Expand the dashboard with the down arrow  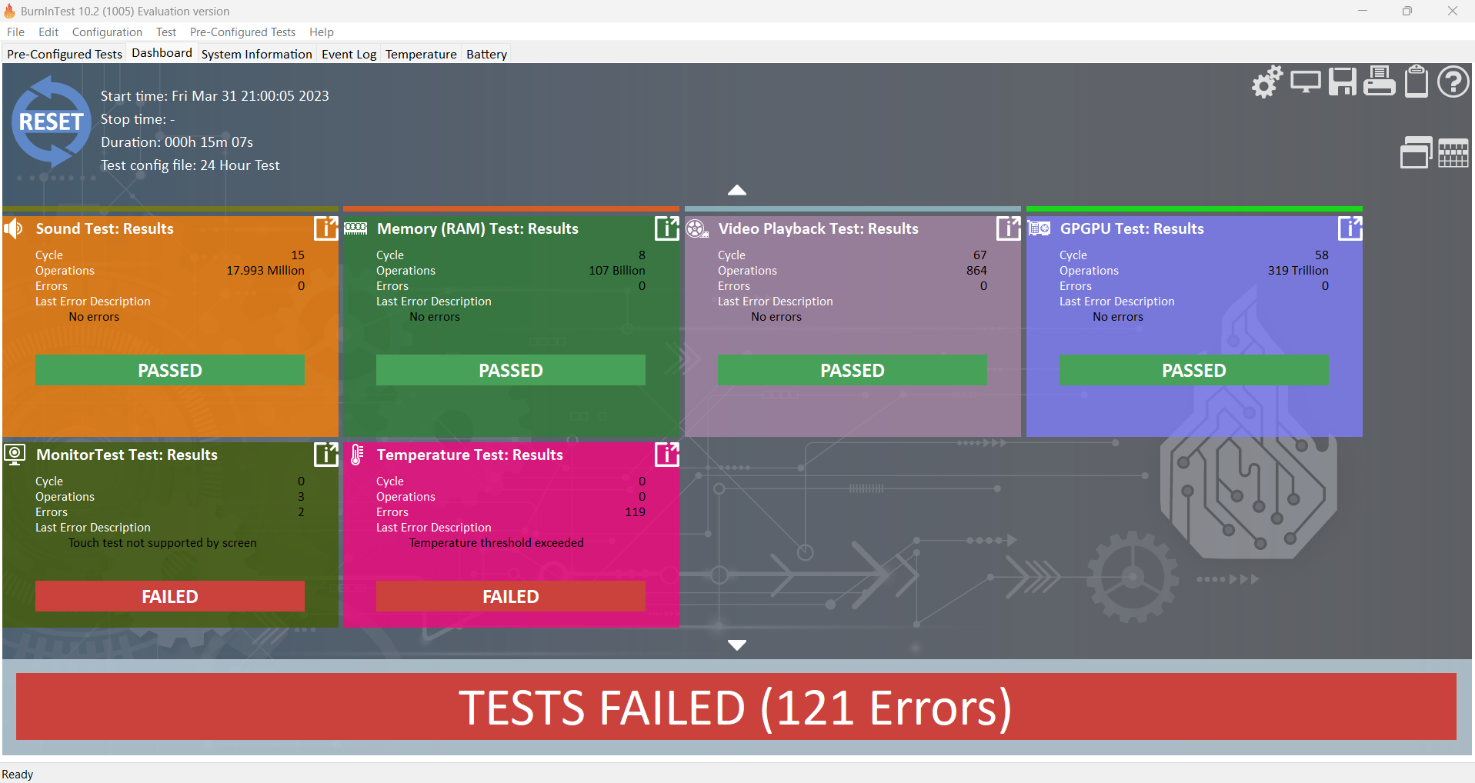tap(737, 645)
